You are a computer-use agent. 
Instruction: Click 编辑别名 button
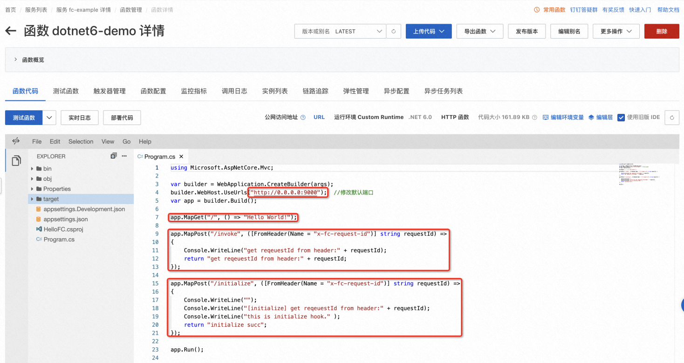tap(569, 31)
